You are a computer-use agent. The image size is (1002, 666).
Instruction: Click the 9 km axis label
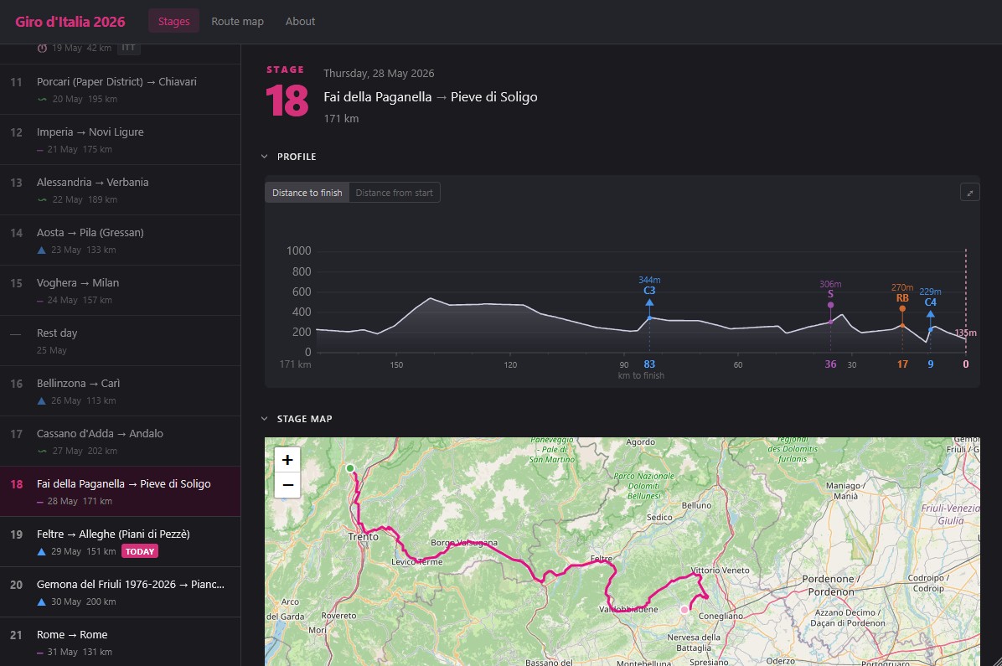pos(931,364)
